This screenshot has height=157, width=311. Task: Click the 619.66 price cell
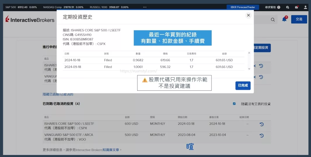point(165,60)
